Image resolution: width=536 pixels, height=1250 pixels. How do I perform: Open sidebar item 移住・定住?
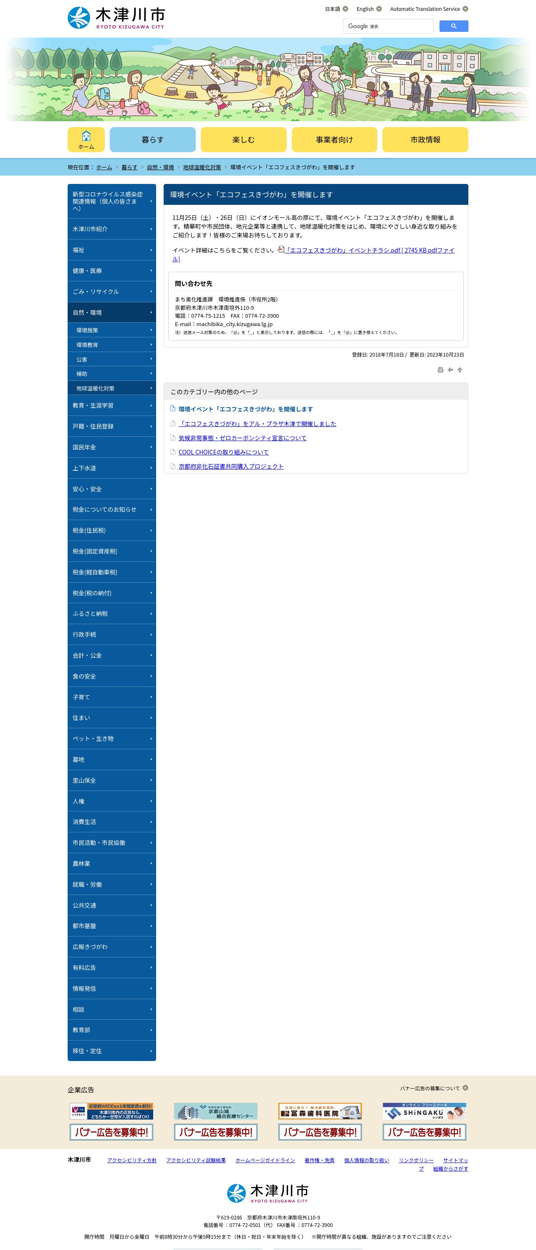point(111,1051)
